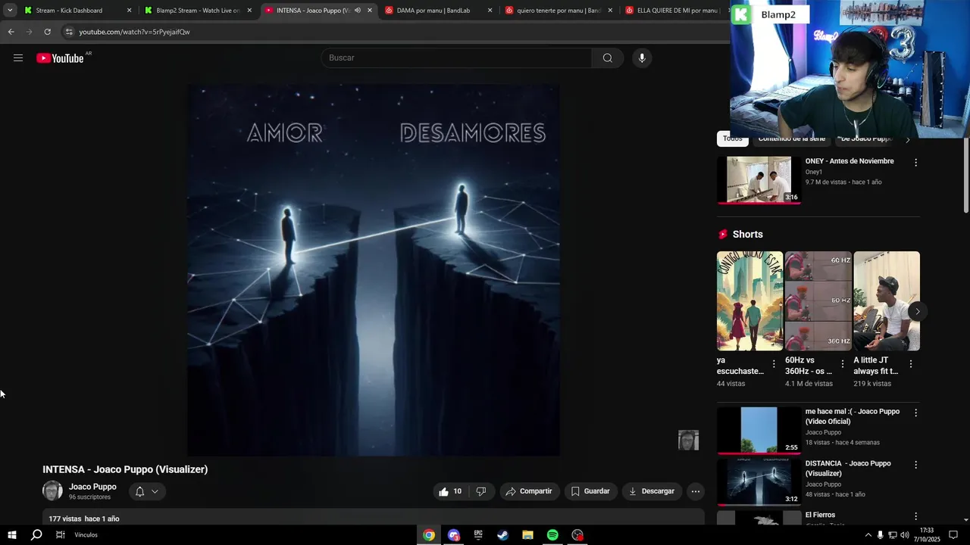Reload the page with refresh icon
The width and height of the screenshot is (970, 545).
tap(47, 32)
